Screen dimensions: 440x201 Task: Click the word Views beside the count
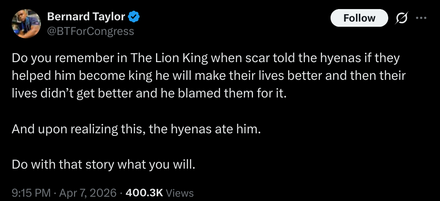point(179,193)
